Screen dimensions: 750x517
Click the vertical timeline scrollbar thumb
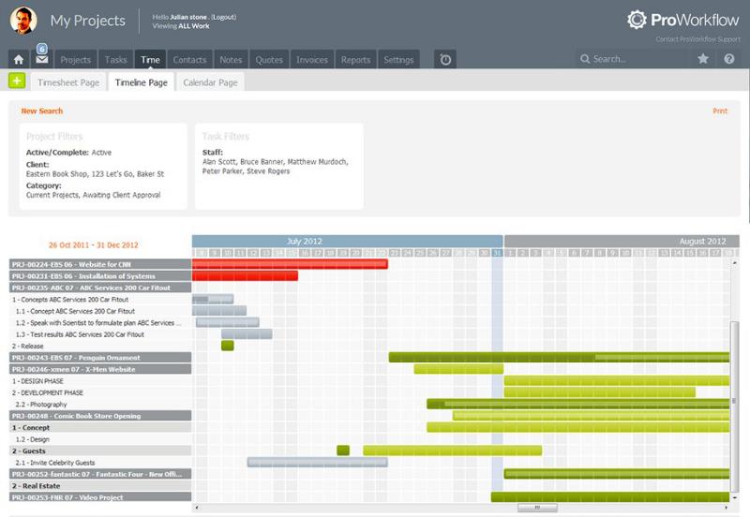(x=734, y=406)
